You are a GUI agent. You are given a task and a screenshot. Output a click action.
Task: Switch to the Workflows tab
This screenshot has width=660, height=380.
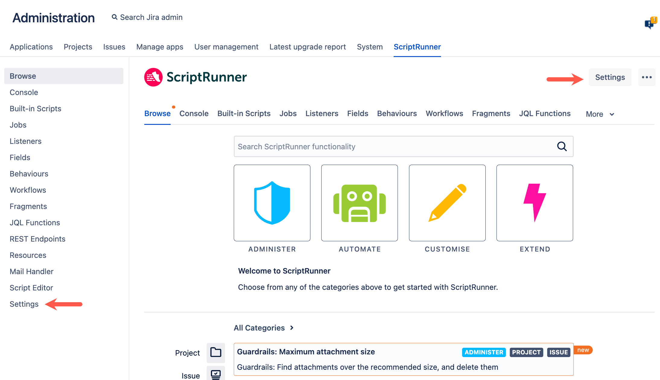click(x=444, y=113)
